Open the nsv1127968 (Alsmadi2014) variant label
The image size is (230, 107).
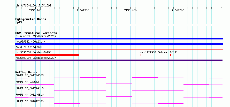[x=159, y=52]
